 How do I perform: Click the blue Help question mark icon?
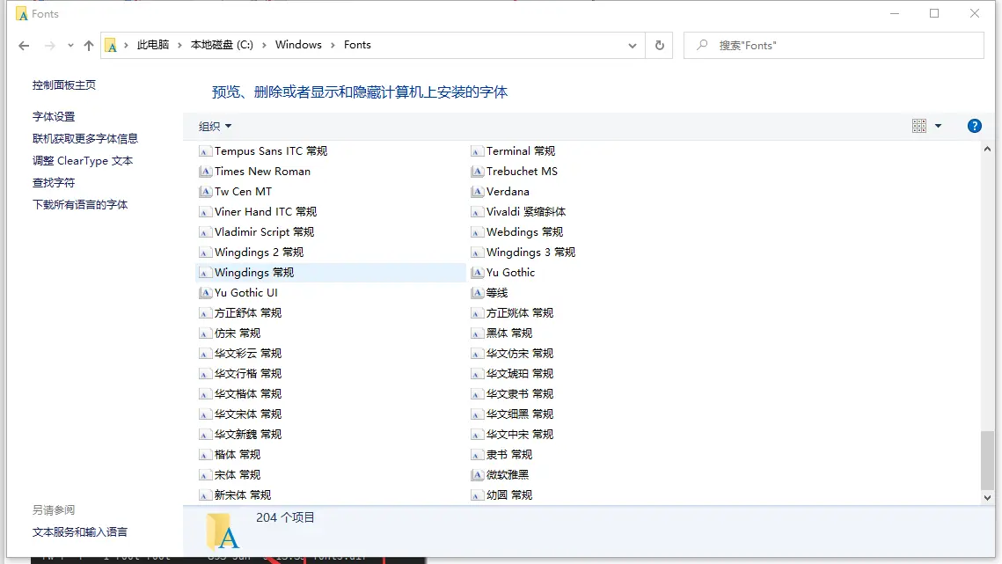(974, 126)
